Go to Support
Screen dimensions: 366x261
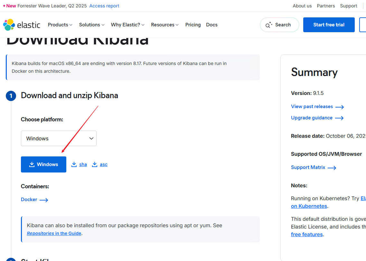click(349, 6)
